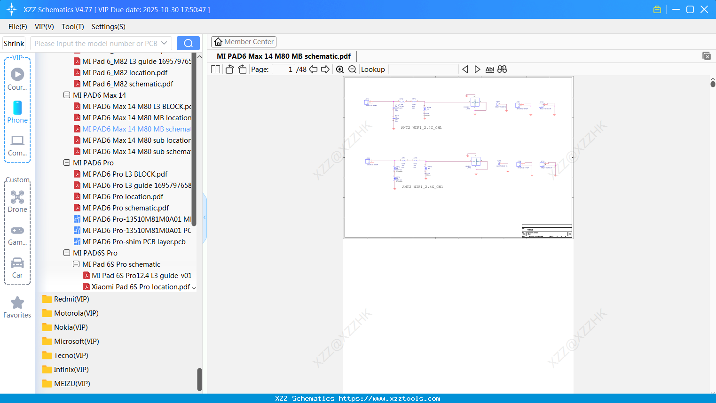
Task: Open the File(F) menu
Action: (x=18, y=27)
